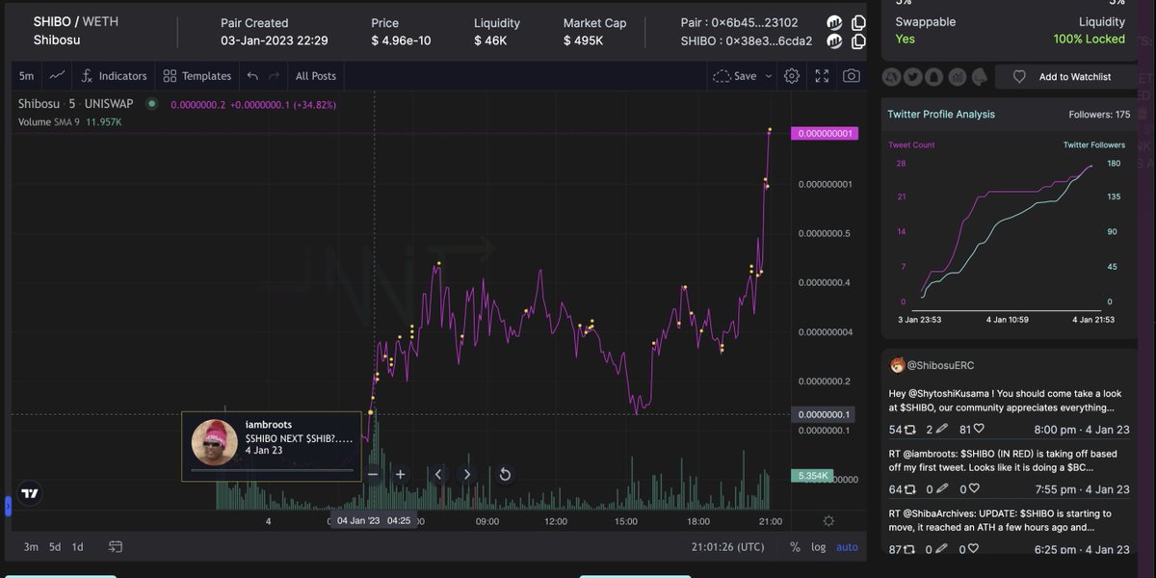The width and height of the screenshot is (1156, 578).
Task: Click the Shibosu · 5 · UNISWAP title
Action: (x=76, y=104)
